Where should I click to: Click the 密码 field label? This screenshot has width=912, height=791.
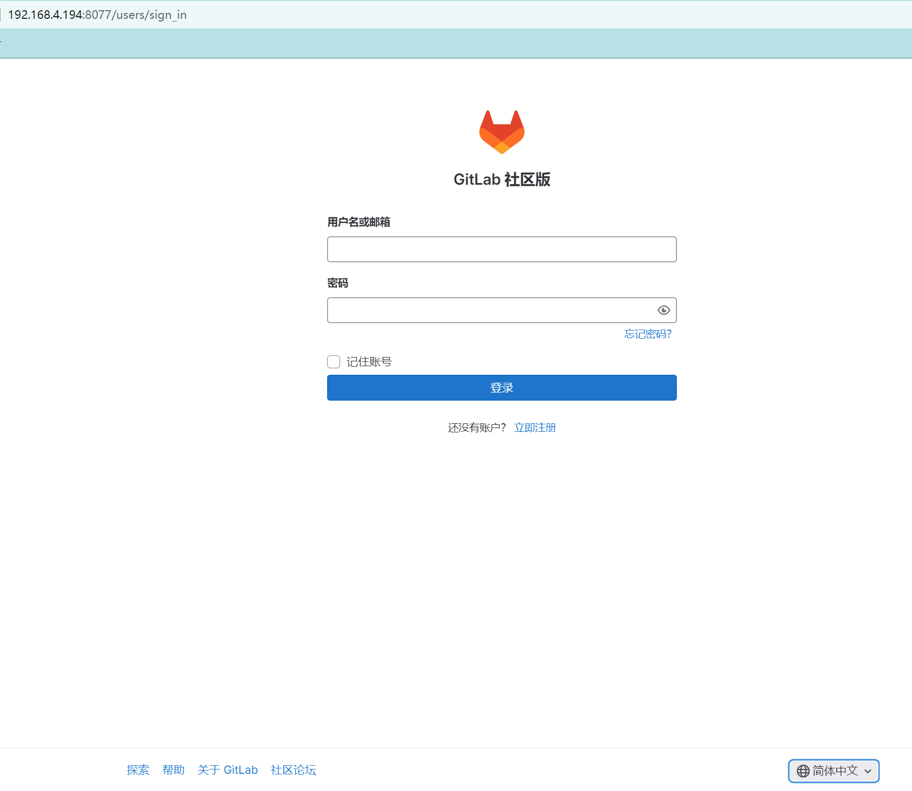pyautogui.click(x=337, y=283)
